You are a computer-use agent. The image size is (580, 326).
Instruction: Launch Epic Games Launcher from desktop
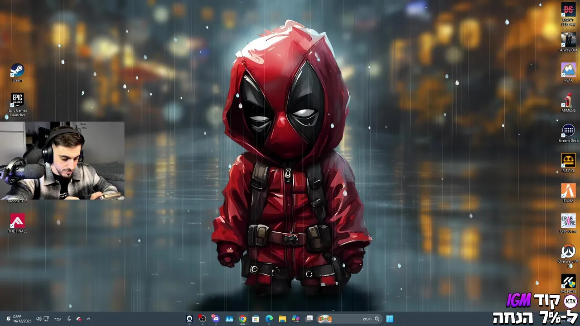click(x=17, y=105)
